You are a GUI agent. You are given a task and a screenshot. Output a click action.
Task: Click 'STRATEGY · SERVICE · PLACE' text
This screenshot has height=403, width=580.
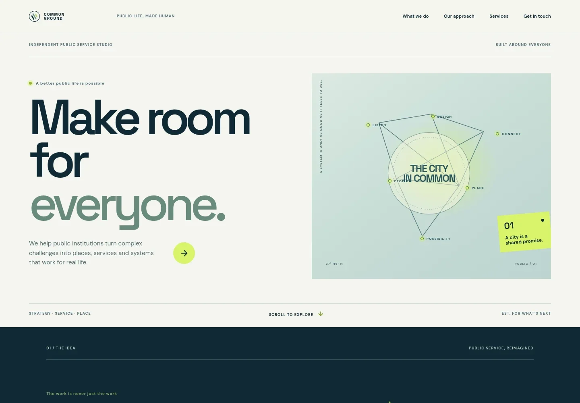tap(60, 314)
